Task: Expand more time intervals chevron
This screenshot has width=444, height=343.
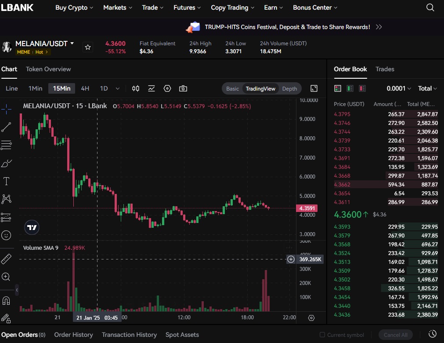Action: pos(118,89)
